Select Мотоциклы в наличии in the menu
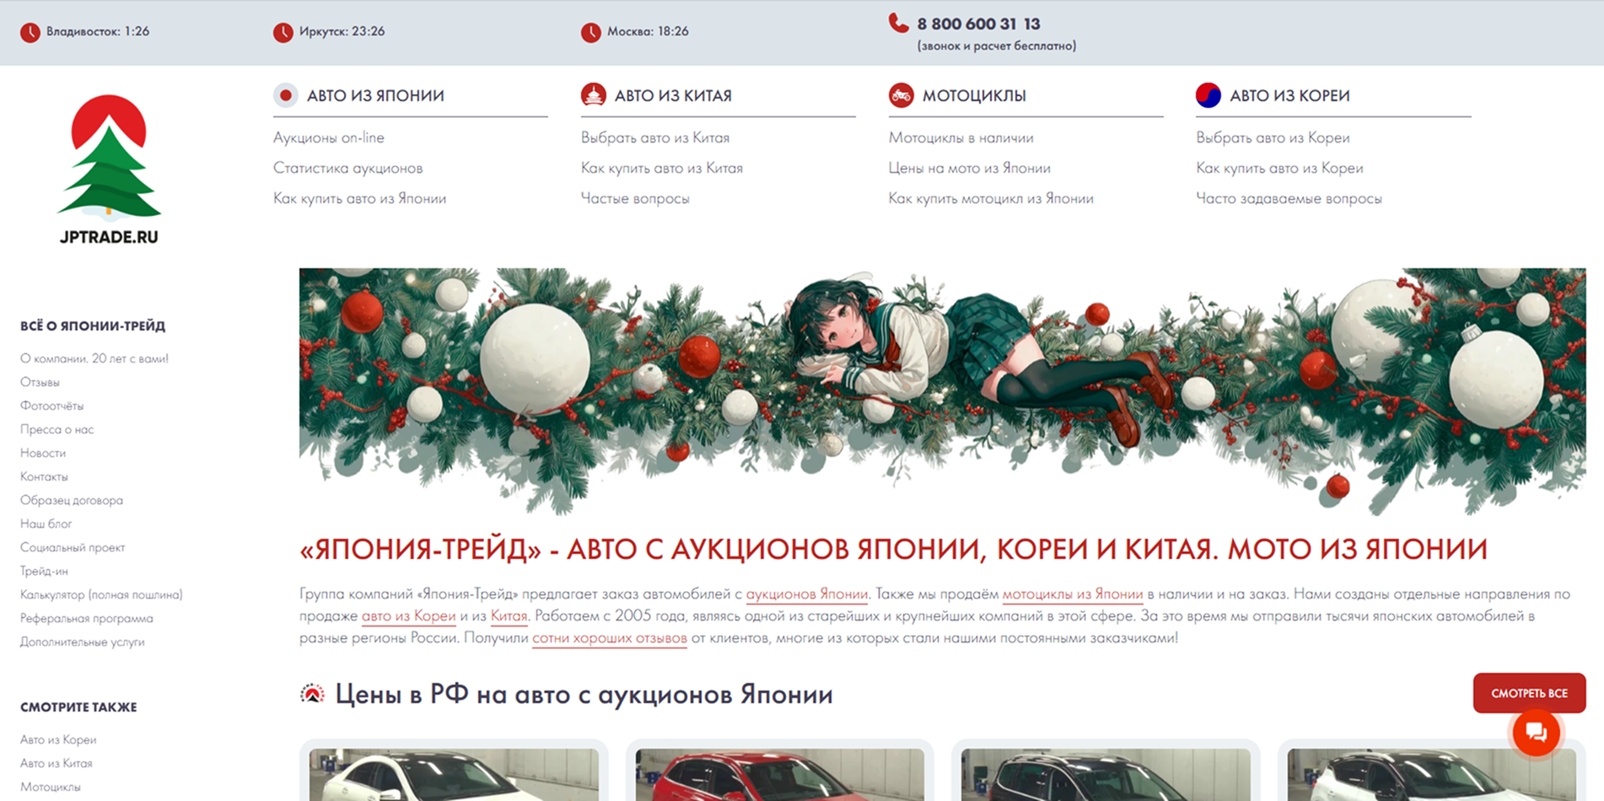The image size is (1604, 801). [x=961, y=137]
